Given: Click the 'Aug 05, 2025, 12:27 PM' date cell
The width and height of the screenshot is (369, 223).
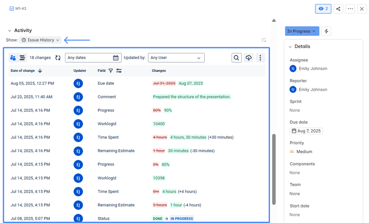Looking at the screenshot, I should coord(32,83).
